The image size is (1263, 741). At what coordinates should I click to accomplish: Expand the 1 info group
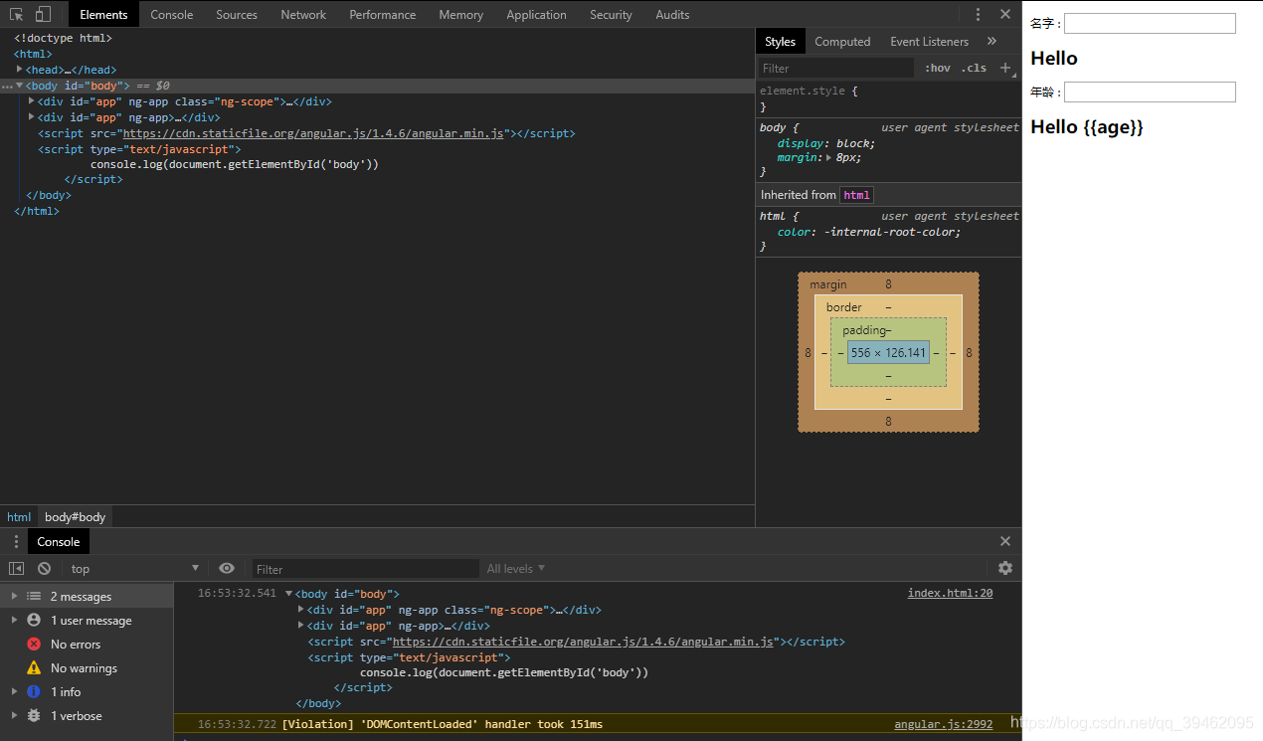[x=14, y=691]
